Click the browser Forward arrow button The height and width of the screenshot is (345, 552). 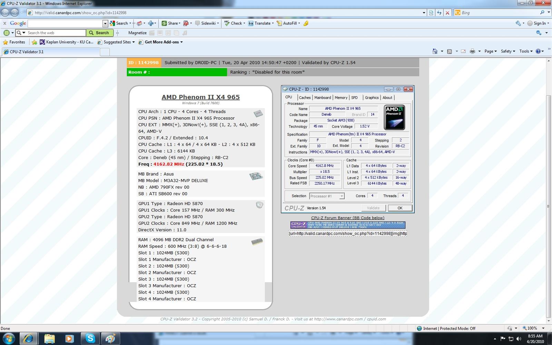tap(14, 13)
